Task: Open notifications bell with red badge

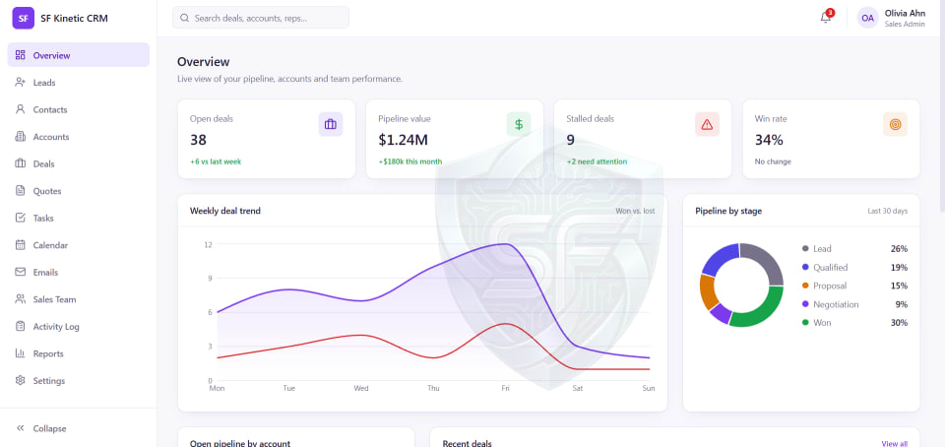Action: (826, 18)
